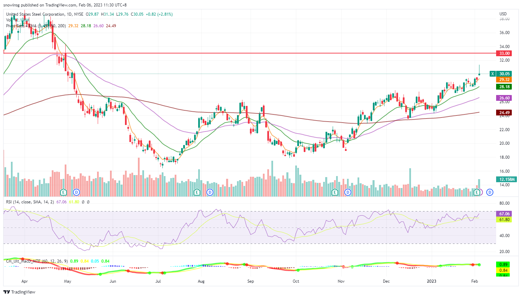Click the O29.87 open value in legend
Screen dimensions: 522x298
click(x=92, y=14)
